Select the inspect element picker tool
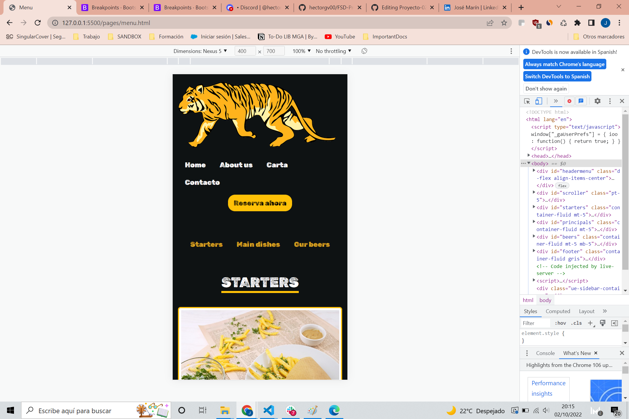This screenshot has height=419, width=629. [x=526, y=101]
